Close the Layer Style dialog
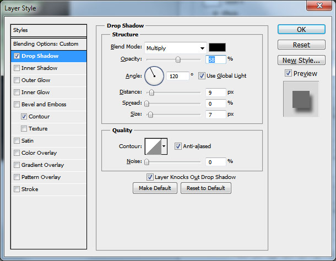This screenshot has height=261, width=336. pos(319,6)
